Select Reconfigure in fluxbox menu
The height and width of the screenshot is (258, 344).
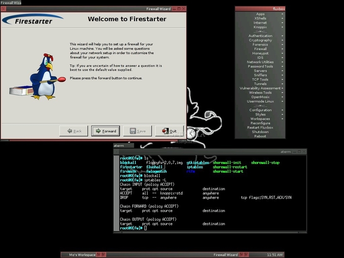point(260,123)
